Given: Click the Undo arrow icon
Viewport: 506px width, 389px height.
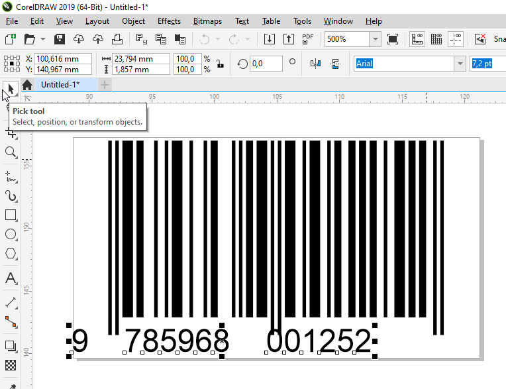Looking at the screenshot, I should coord(204,39).
